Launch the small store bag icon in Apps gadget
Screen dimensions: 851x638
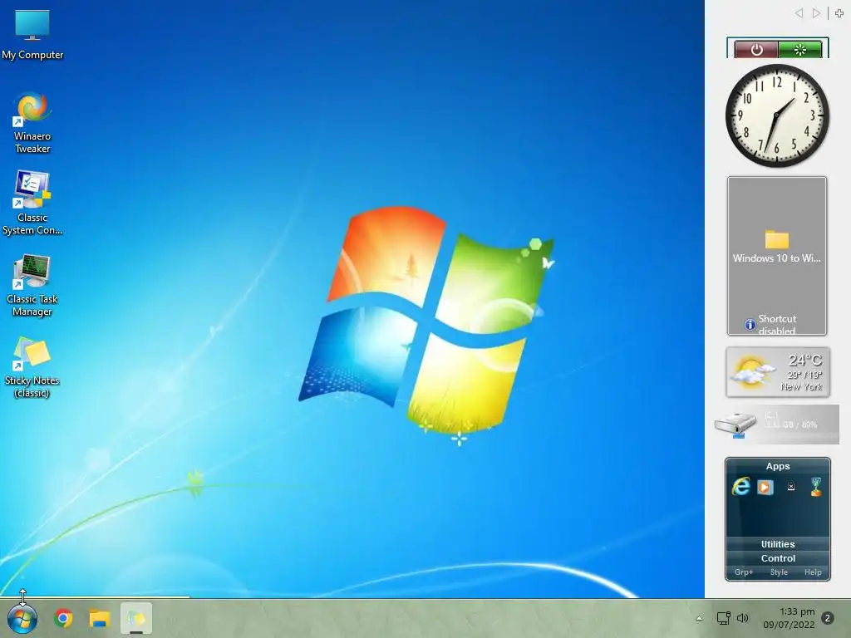coord(791,487)
